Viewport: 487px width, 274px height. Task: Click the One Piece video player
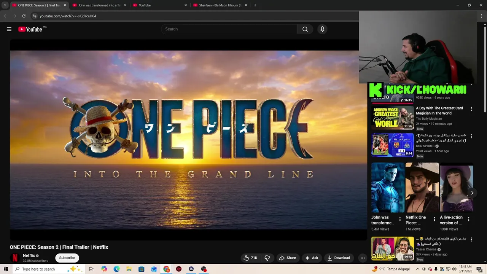[188, 140]
